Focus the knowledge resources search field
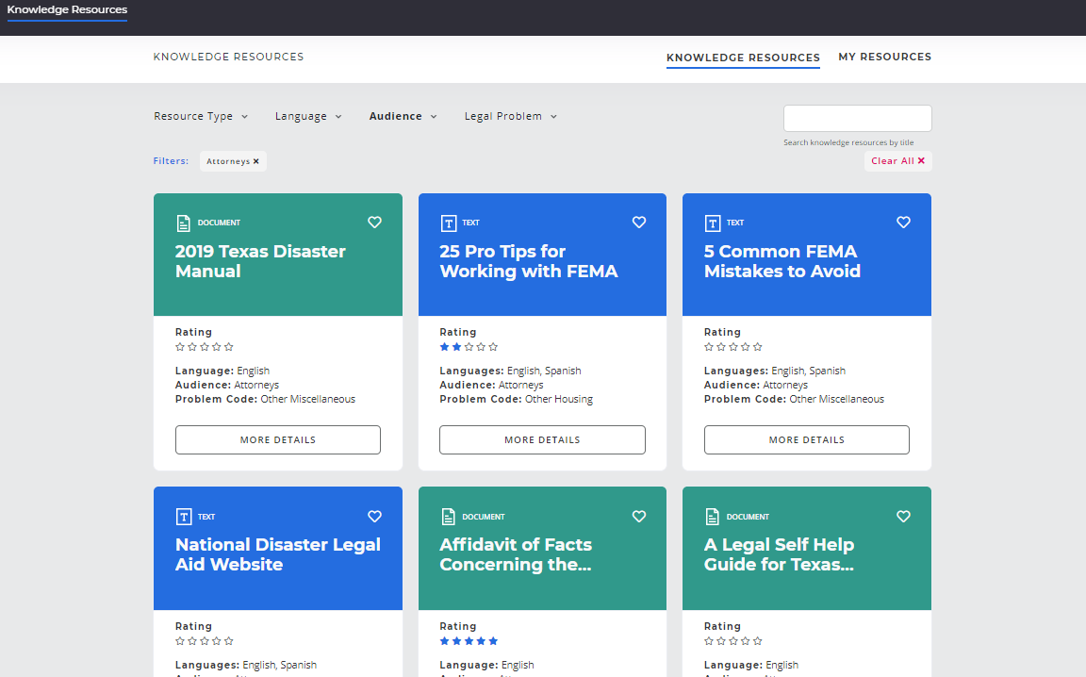The width and height of the screenshot is (1086, 677). [858, 119]
